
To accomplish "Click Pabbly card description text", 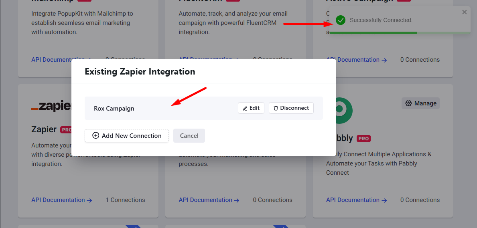I will pos(379,163).
